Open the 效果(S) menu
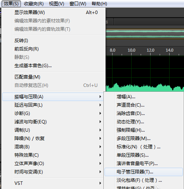The height and width of the screenshot is (189, 184). pos(11,4)
